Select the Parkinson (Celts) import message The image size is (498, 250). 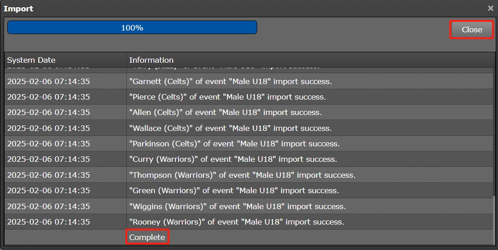pyautogui.click(x=234, y=144)
